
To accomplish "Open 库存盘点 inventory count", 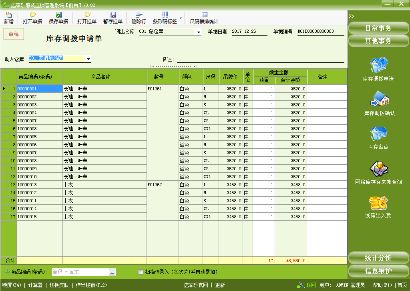I will tap(378, 138).
